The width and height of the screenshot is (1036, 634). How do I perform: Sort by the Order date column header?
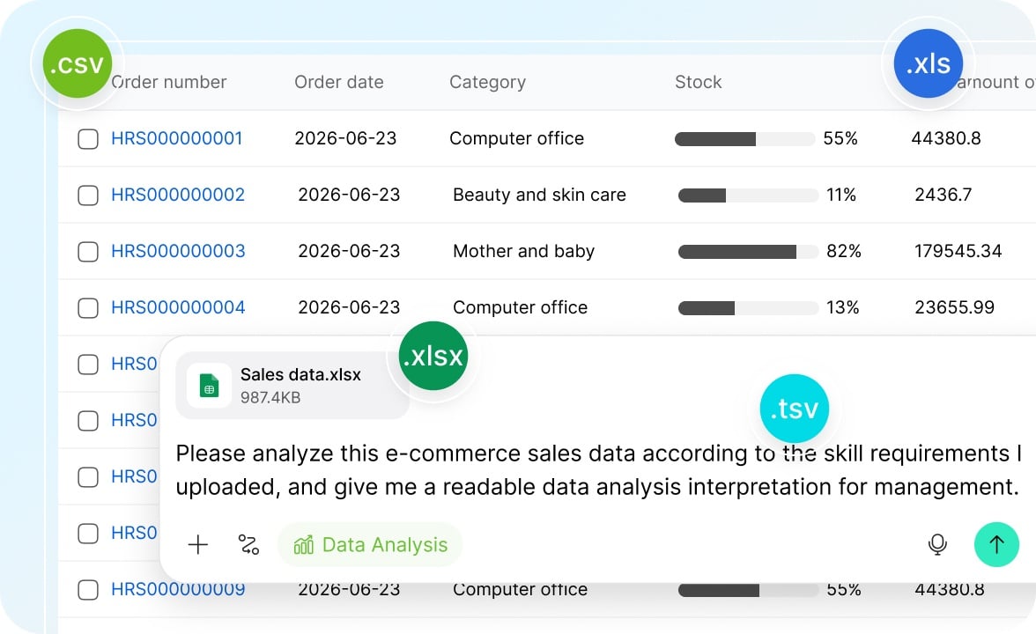click(339, 82)
